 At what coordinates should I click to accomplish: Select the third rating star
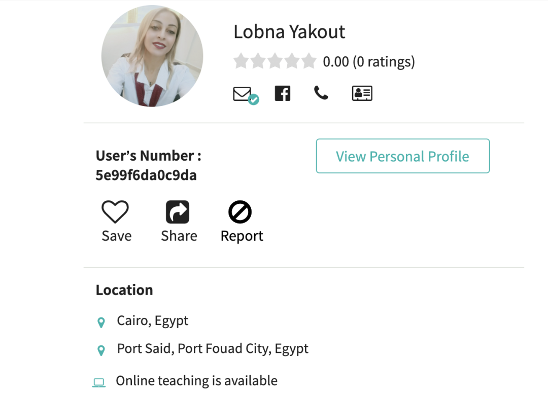point(275,62)
